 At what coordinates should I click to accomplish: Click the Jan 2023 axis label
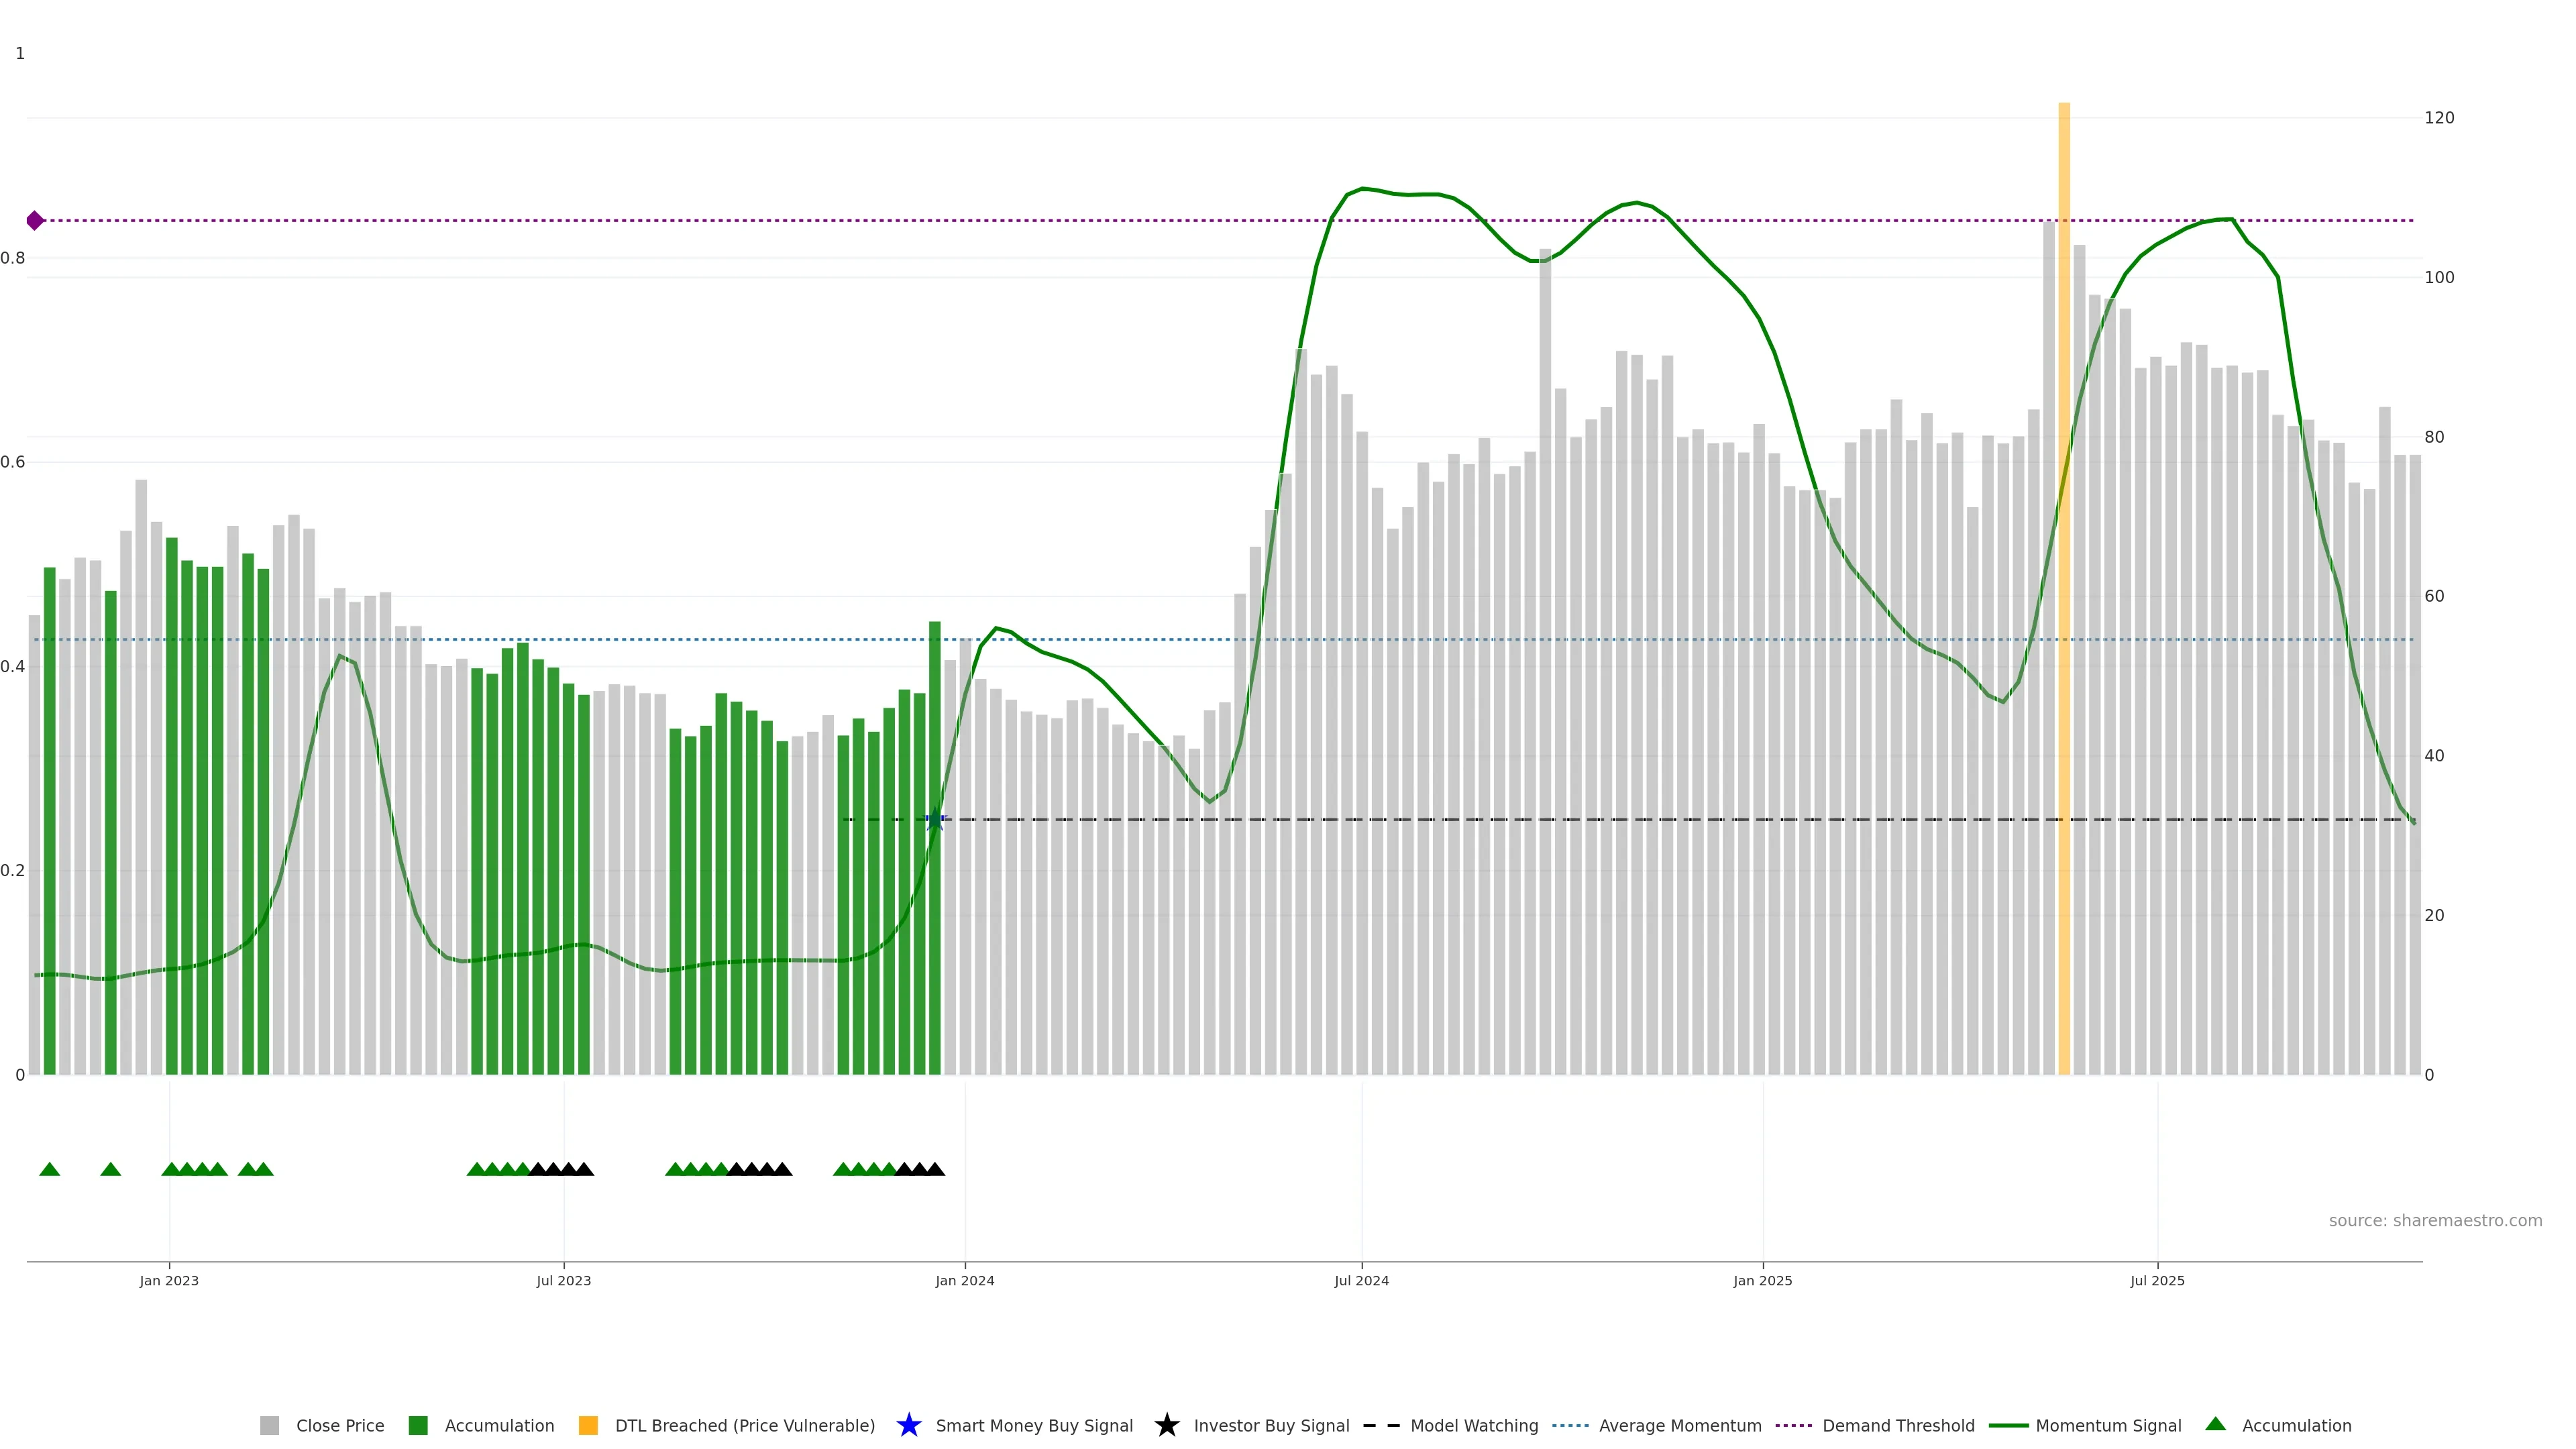(169, 1280)
